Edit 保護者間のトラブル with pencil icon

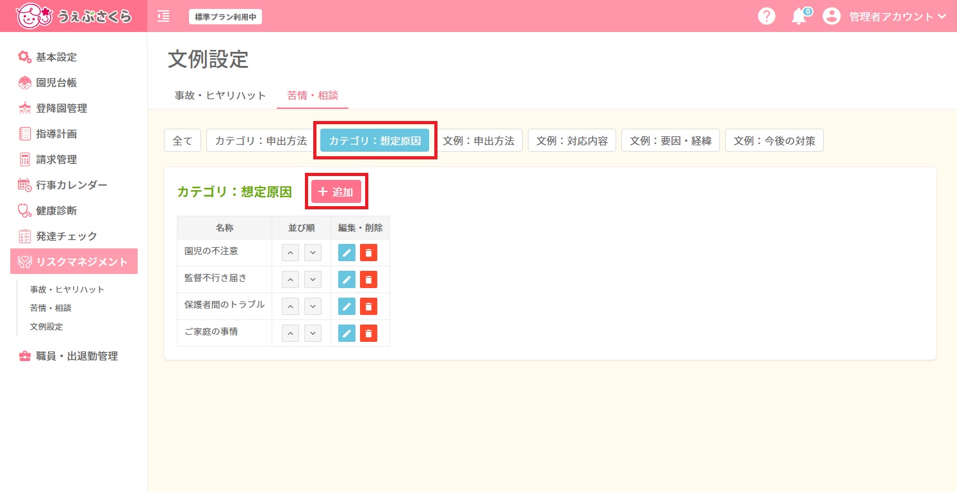347,307
